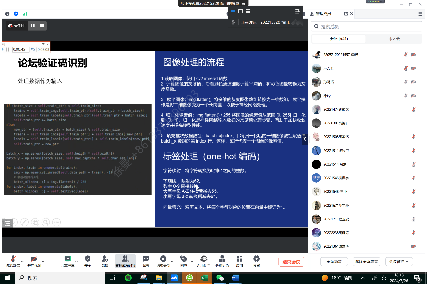The image size is (427, 284).
Task: Open the 应用 apps grid
Action: (239, 261)
